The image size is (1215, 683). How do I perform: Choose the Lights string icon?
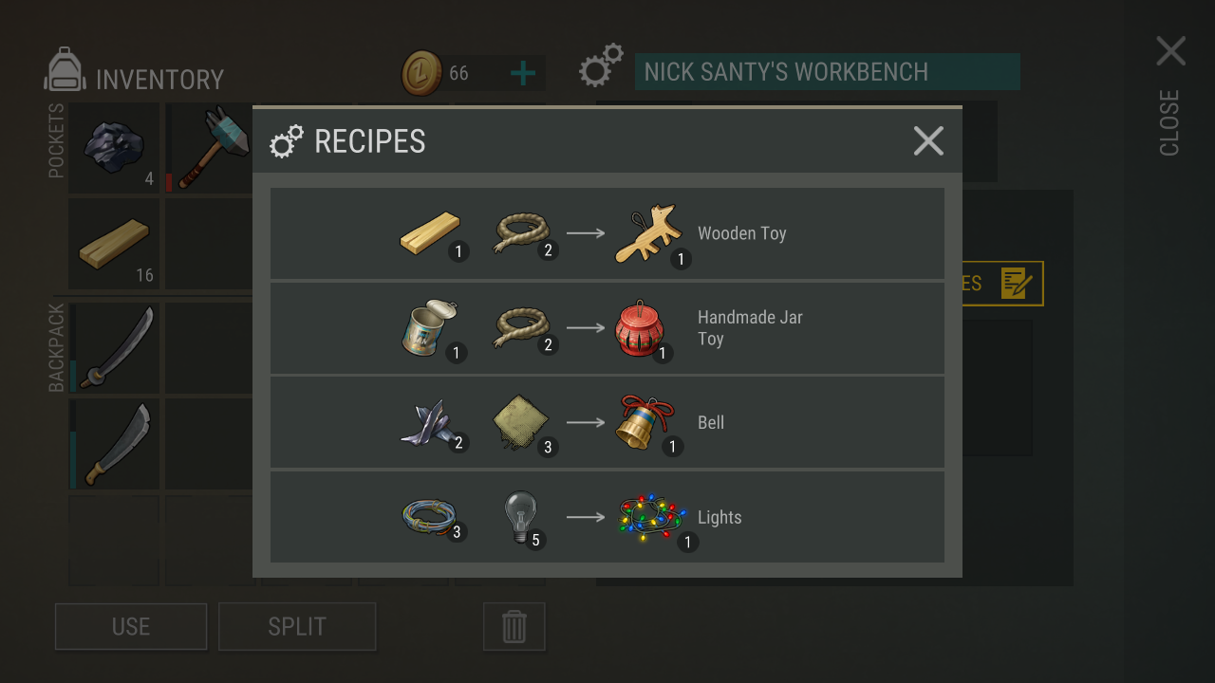pyautogui.click(x=653, y=518)
